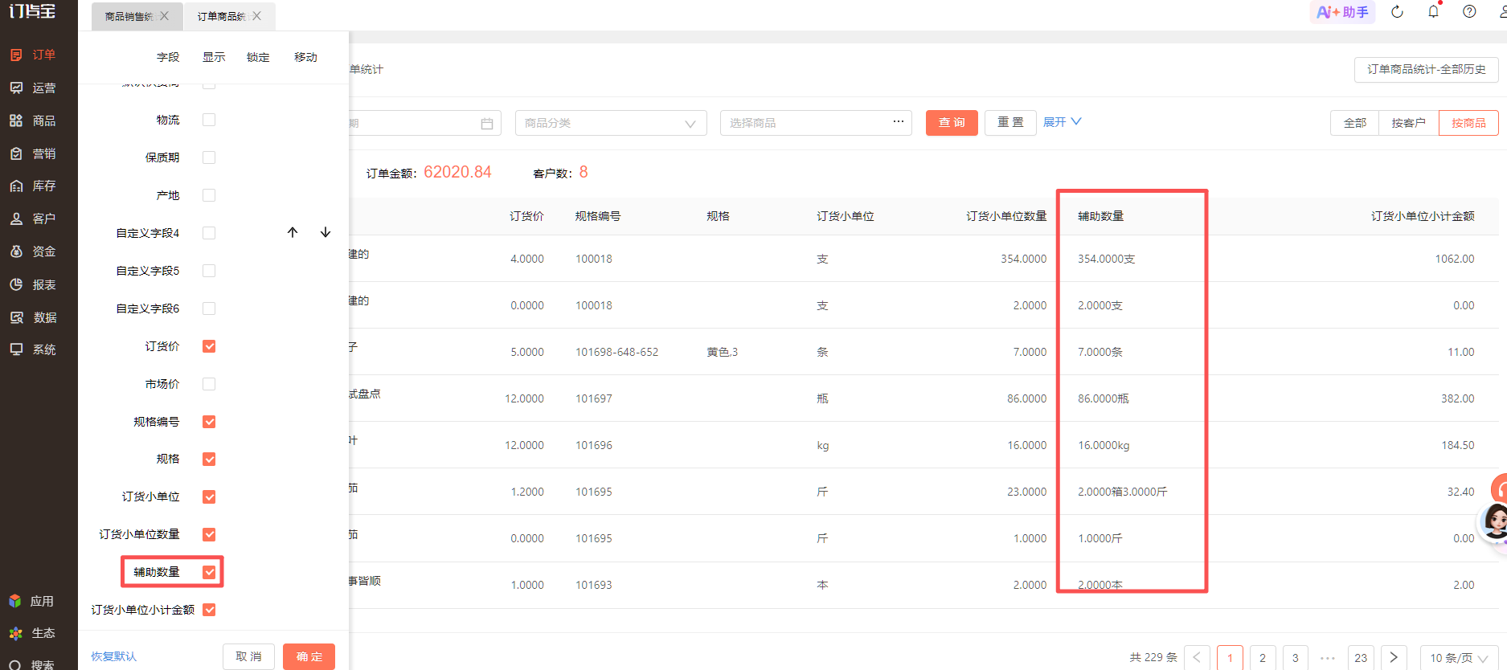
Task: Open the 客户 sidebar section
Action: (x=33, y=219)
